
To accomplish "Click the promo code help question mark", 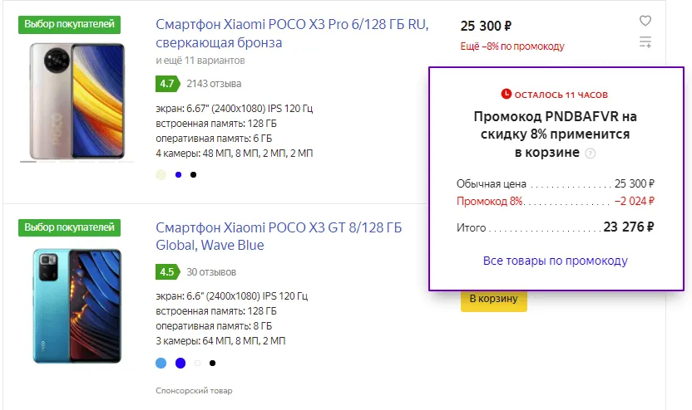I will click(x=591, y=154).
